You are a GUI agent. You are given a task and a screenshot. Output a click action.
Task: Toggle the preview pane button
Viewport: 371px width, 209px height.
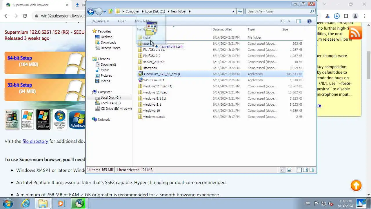(x=299, y=21)
